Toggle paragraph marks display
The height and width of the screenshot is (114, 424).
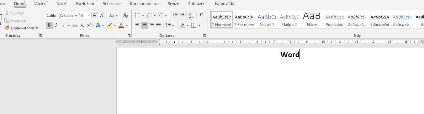pos(201,15)
